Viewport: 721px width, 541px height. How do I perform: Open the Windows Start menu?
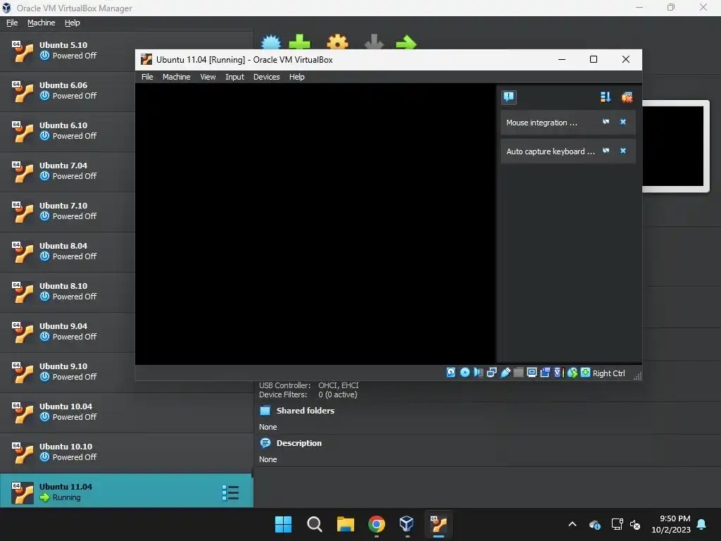point(283,524)
